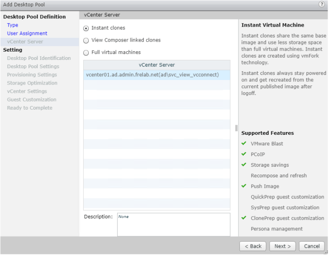Click the PCoIP green checkmark

[x=244, y=154]
